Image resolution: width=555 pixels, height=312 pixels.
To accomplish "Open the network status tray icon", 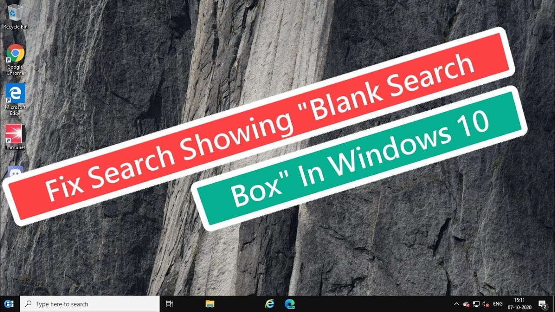I will (476, 304).
